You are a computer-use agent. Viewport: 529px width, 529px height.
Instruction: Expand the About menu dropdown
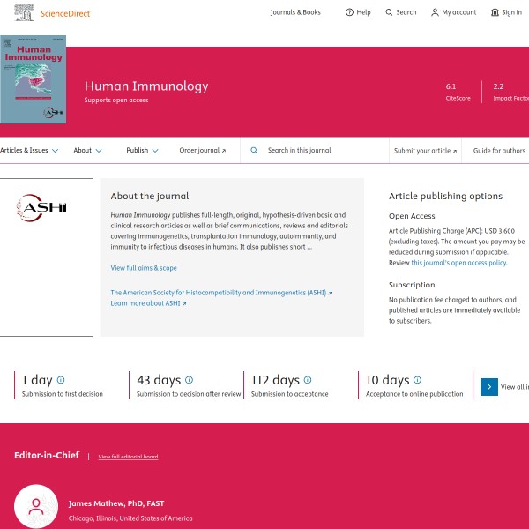point(87,151)
